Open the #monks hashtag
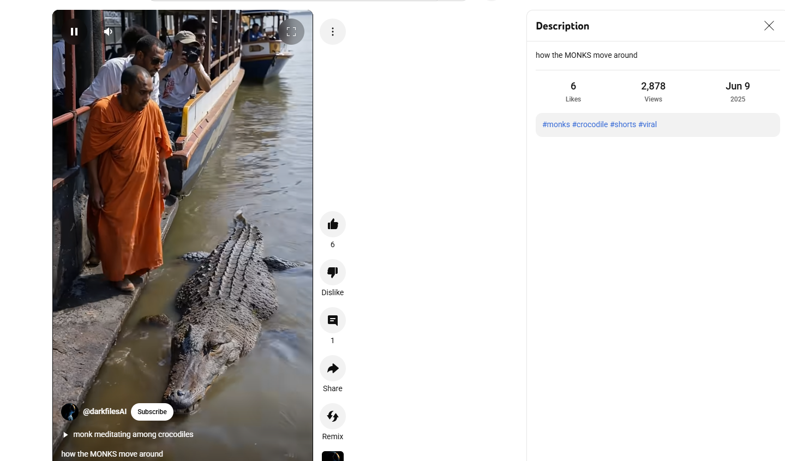Screen dimensions: 785x461 [x=556, y=124]
